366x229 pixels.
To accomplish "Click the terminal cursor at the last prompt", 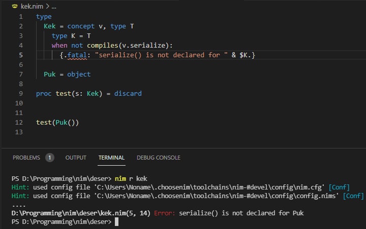I will point(117,221).
